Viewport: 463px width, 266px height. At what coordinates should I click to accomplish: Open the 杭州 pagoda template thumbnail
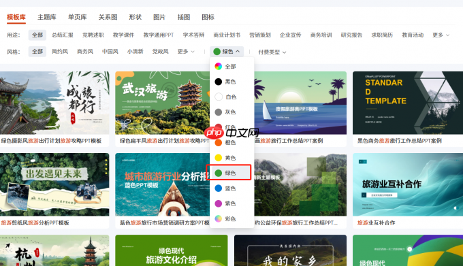(54, 250)
